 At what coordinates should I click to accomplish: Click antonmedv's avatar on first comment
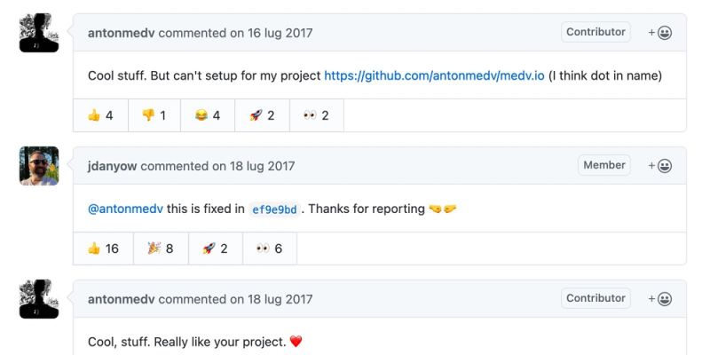coord(39,33)
